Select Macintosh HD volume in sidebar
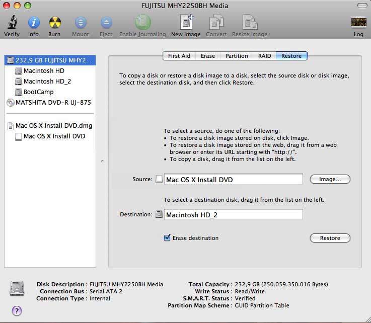The height and width of the screenshot is (323, 371). point(50,71)
